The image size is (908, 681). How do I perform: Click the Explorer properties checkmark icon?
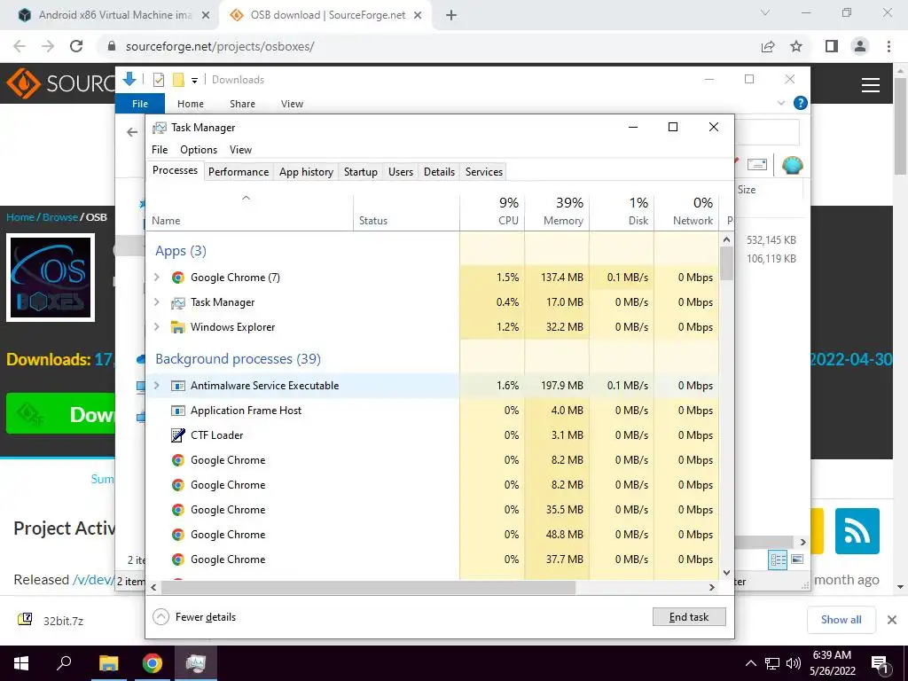point(158,80)
